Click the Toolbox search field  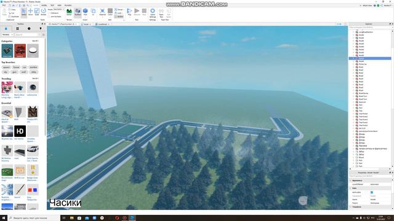(x=28, y=34)
